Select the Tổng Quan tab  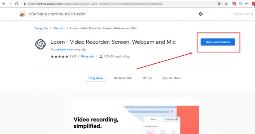point(95,78)
